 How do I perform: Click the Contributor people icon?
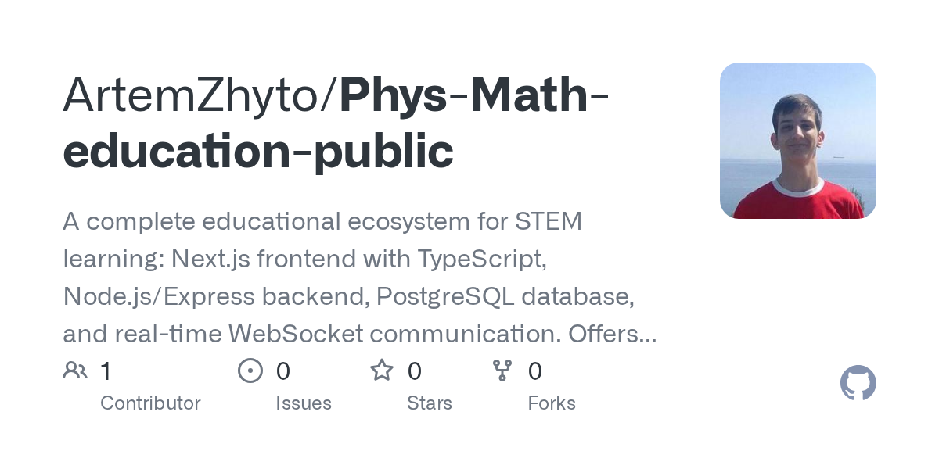[75, 371]
